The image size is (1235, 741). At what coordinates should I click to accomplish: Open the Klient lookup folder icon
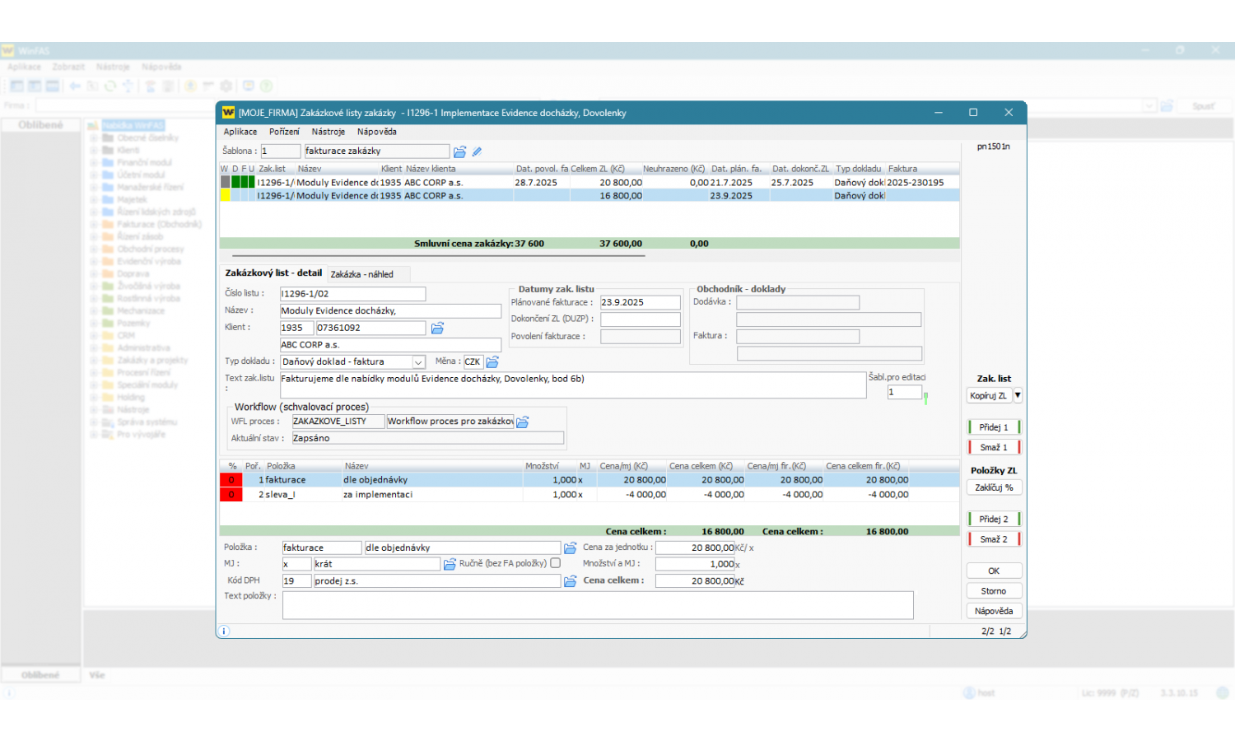pyautogui.click(x=437, y=329)
